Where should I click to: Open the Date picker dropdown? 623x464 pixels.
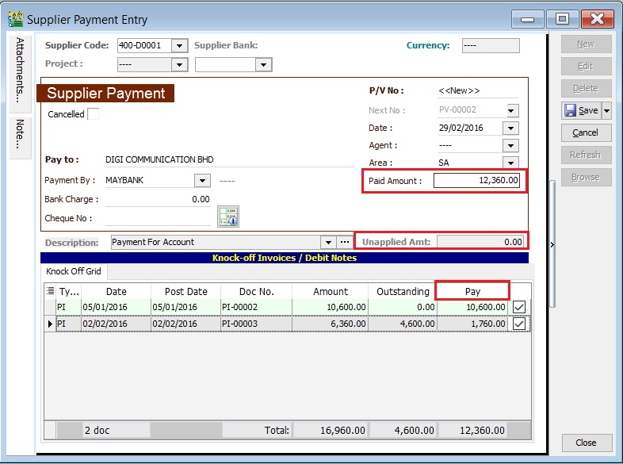pyautogui.click(x=510, y=128)
